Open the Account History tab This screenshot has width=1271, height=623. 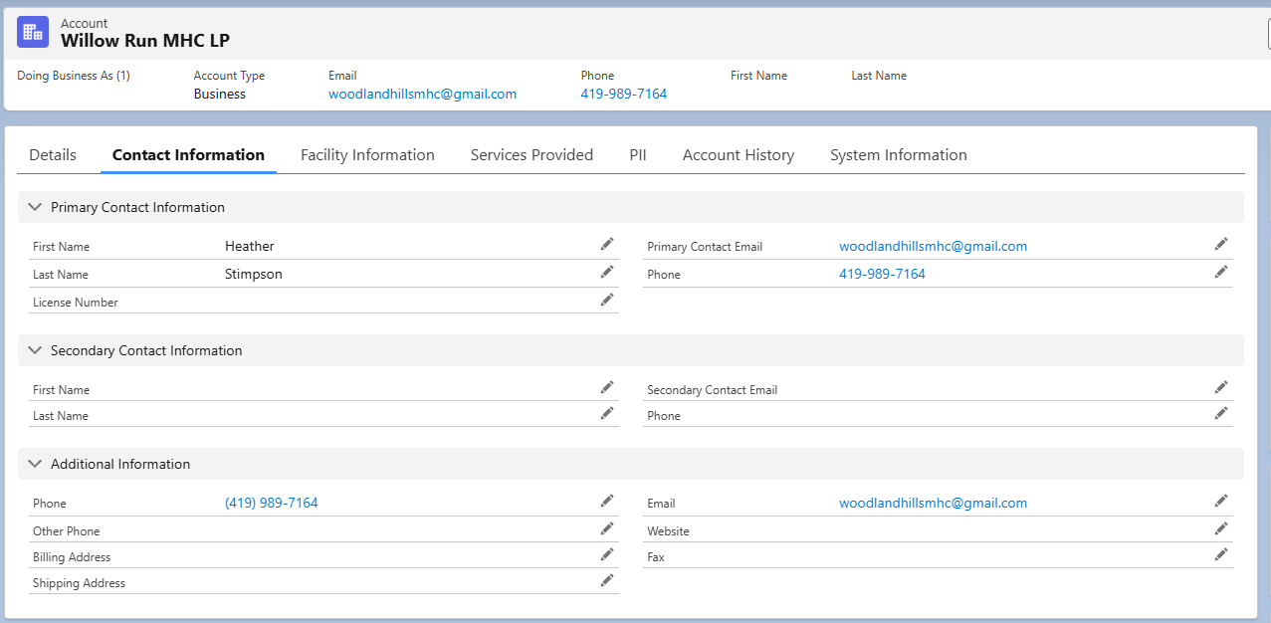(739, 155)
